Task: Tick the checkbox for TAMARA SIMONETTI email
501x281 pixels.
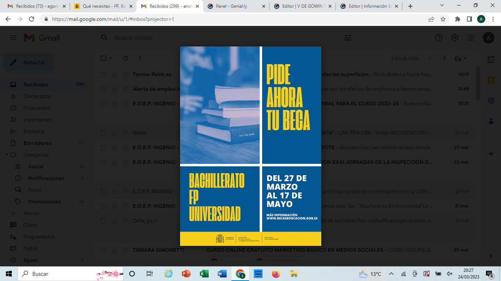Action: pyautogui.click(x=103, y=250)
